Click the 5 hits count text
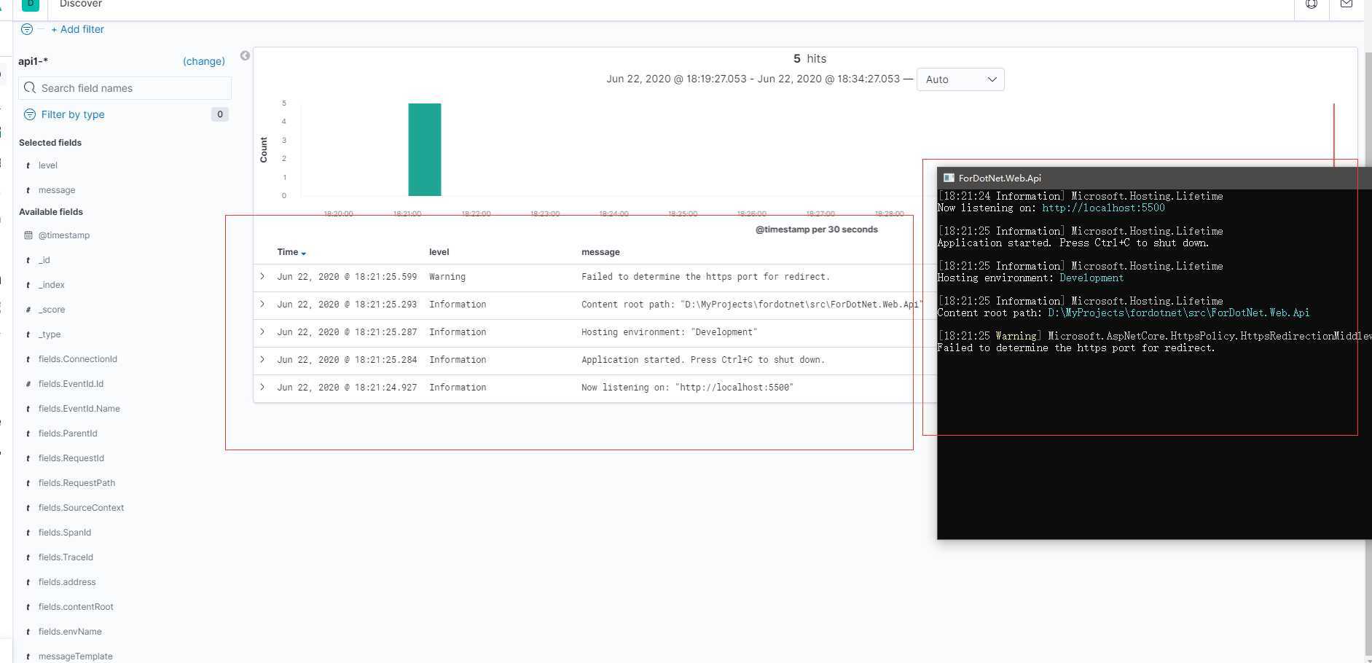This screenshot has height=663, width=1372. [x=810, y=58]
